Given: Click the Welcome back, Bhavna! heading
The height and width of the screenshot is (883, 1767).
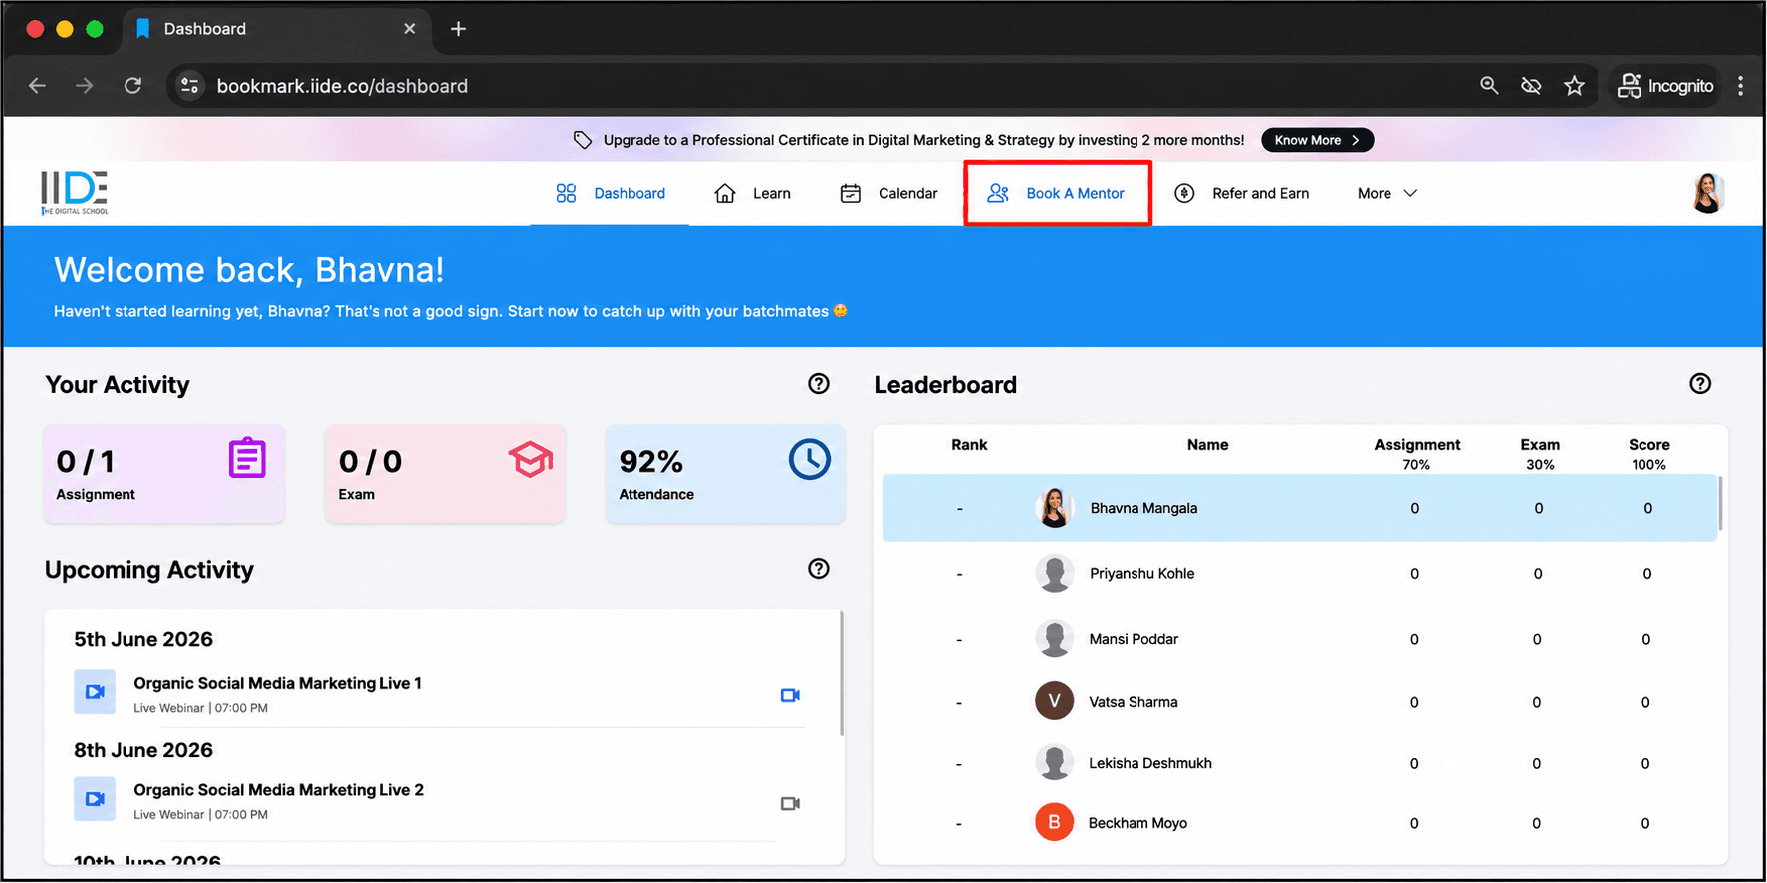Looking at the screenshot, I should coord(249,270).
